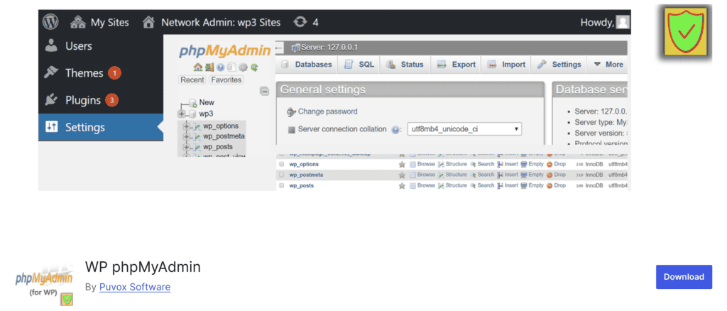Check the wp_posts row checkbox
This screenshot has height=311, width=727.
pos(281,185)
